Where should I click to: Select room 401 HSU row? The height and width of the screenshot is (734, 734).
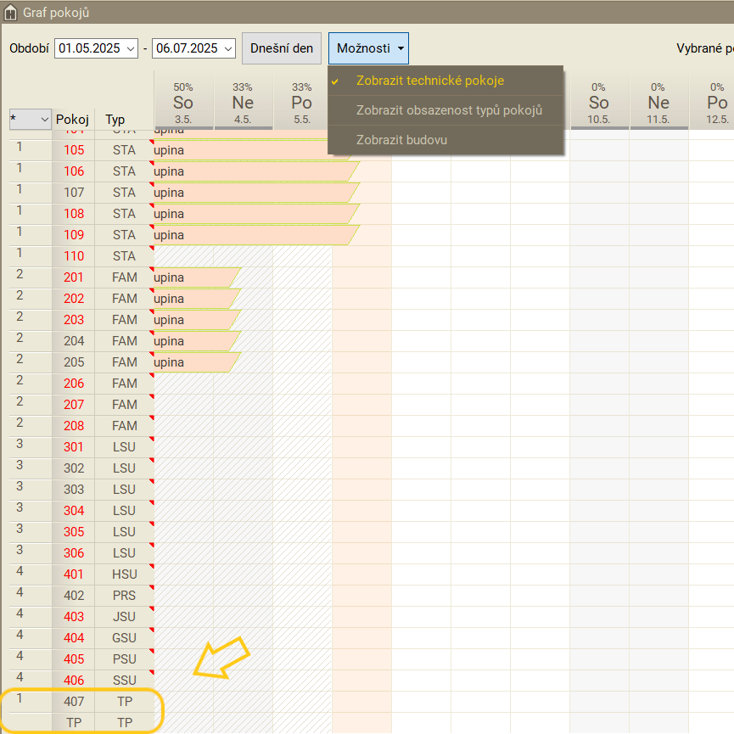74,574
